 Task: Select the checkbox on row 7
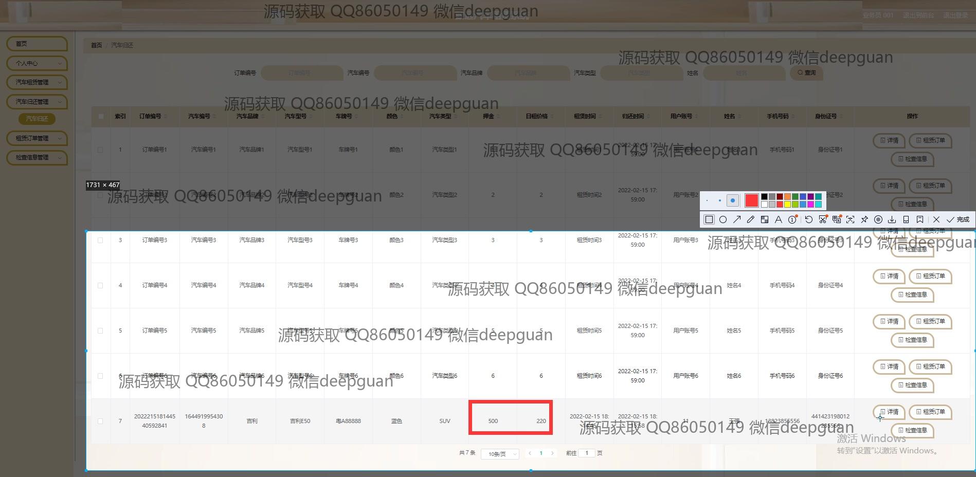[100, 421]
